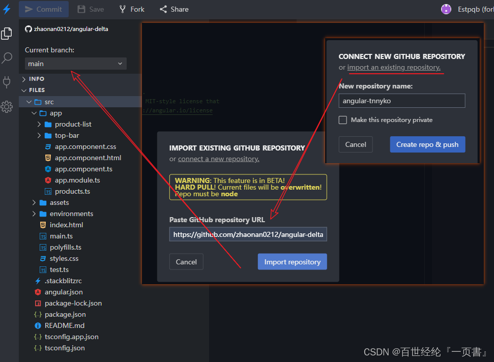The height and width of the screenshot is (362, 494).
Task: Click the CSS icon of styles.css
Action: pyautogui.click(x=43, y=259)
